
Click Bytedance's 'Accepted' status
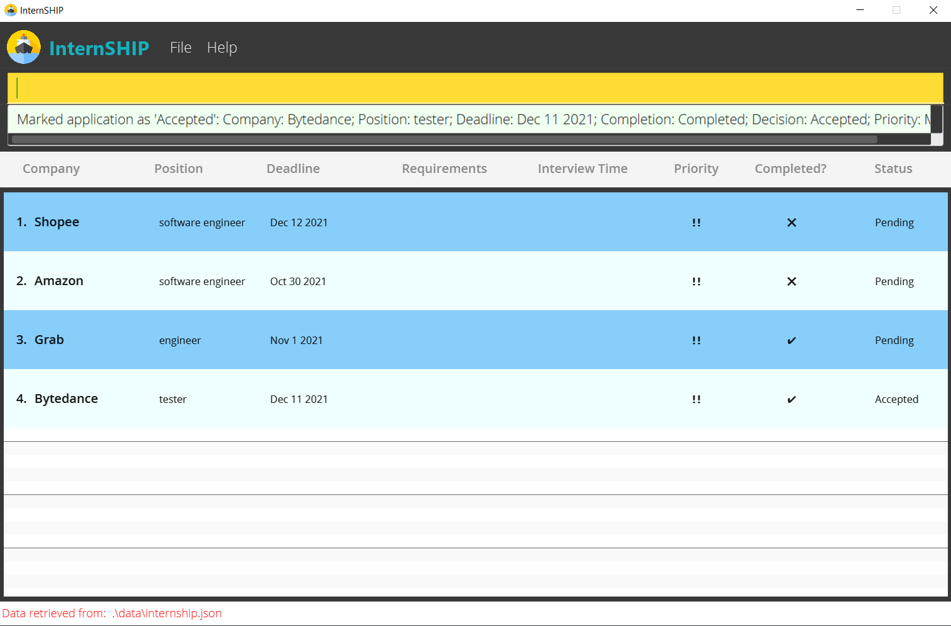pyautogui.click(x=896, y=399)
